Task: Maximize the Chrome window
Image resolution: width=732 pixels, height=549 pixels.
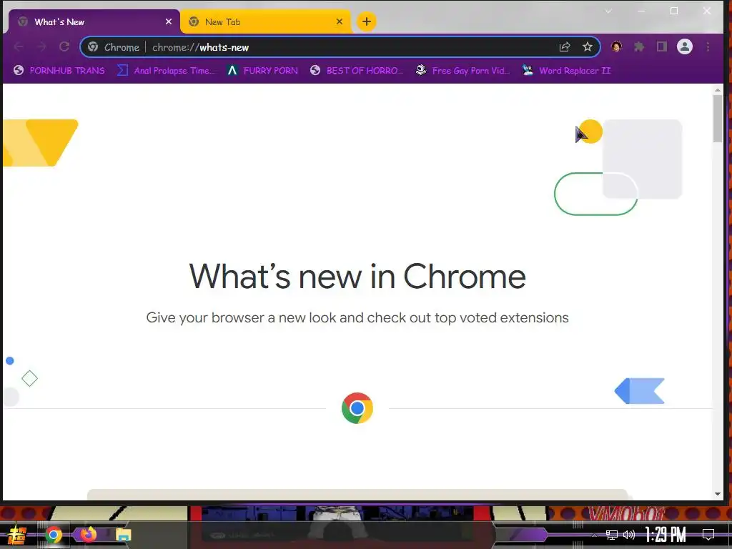Action: pyautogui.click(x=673, y=11)
